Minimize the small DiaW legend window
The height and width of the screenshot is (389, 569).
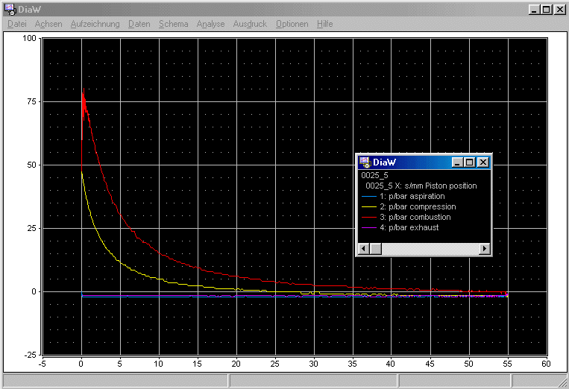click(x=456, y=162)
